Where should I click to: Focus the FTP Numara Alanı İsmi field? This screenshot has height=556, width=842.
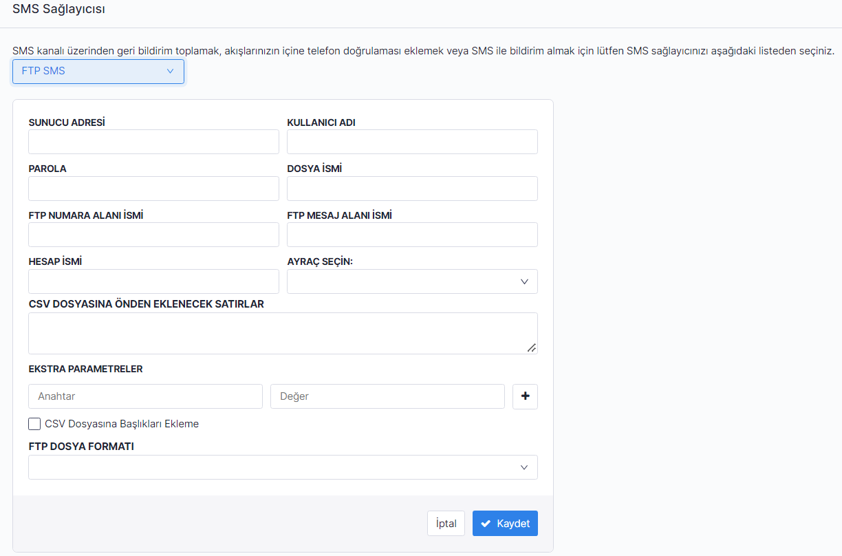(x=153, y=235)
